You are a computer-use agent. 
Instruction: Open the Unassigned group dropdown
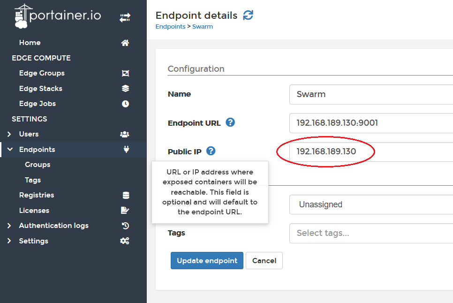(x=370, y=205)
